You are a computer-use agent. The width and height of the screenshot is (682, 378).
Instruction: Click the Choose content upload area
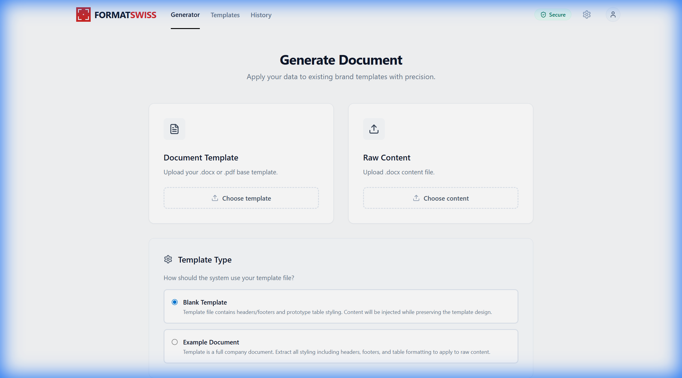[x=440, y=198]
